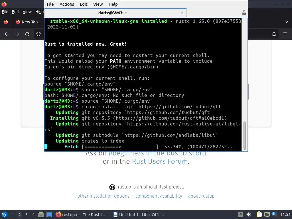The width and height of the screenshot is (292, 219).
Task: Select the dartz@VM3: ~ terminal tab
Action: coord(115,13)
